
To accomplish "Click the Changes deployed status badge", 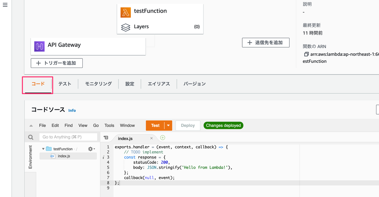I will (223, 125).
